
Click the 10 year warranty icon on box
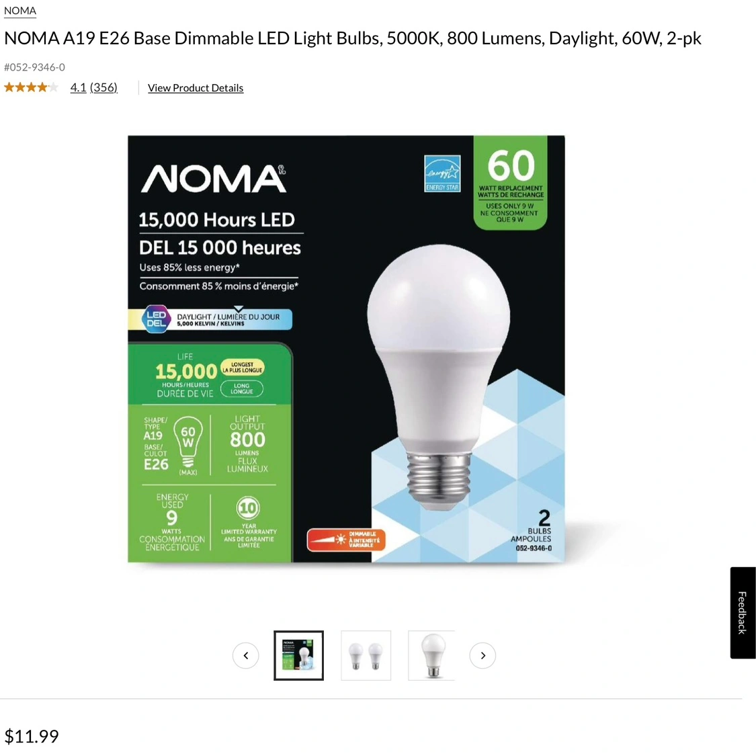point(248,508)
